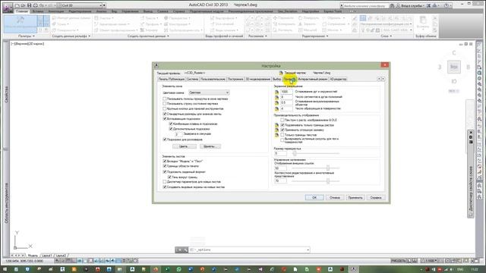Open the 3D моделирование dialog tab
The height and width of the screenshot is (273, 486).
click(x=258, y=79)
